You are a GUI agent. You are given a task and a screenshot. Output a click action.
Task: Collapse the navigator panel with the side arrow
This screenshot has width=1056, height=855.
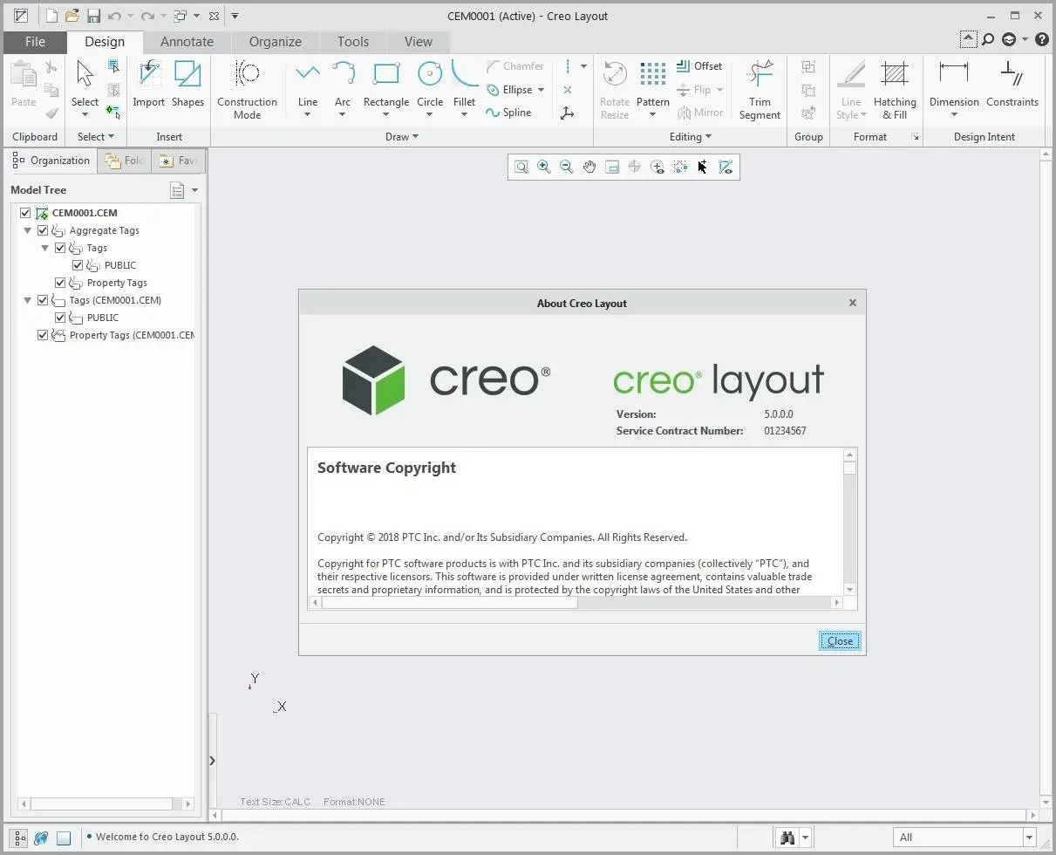[212, 761]
